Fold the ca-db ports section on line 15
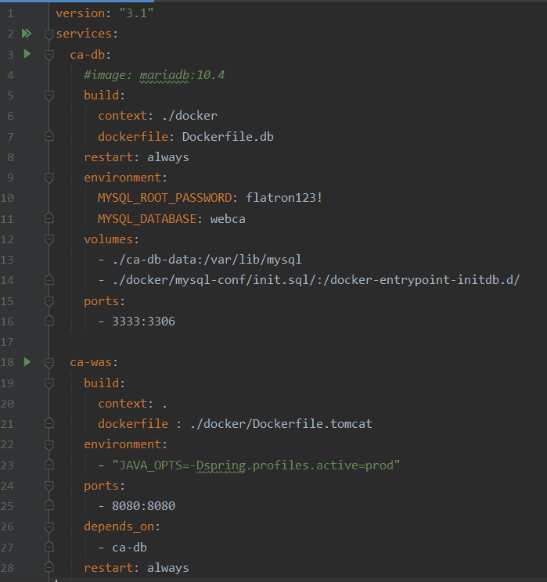Image resolution: width=547 pixels, height=582 pixels. (49, 300)
